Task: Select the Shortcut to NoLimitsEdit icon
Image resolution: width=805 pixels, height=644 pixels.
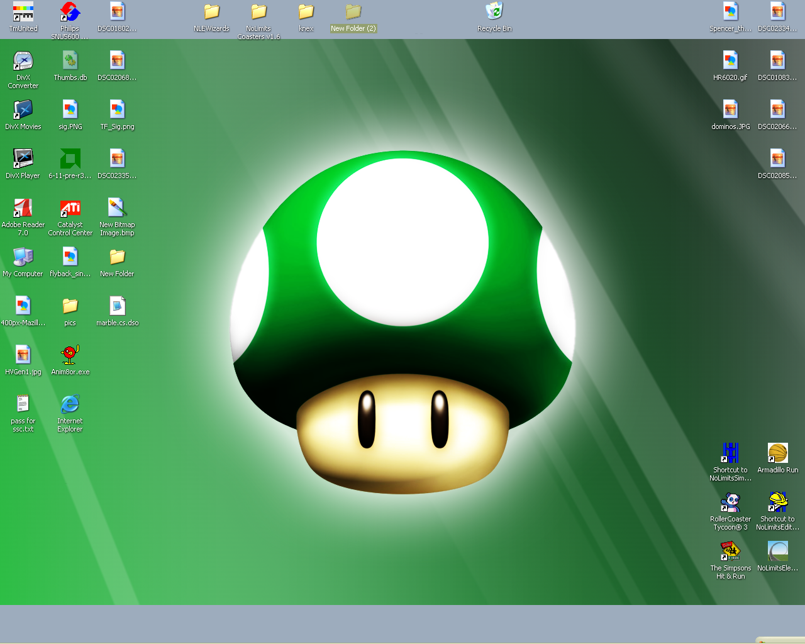Action: (x=777, y=502)
